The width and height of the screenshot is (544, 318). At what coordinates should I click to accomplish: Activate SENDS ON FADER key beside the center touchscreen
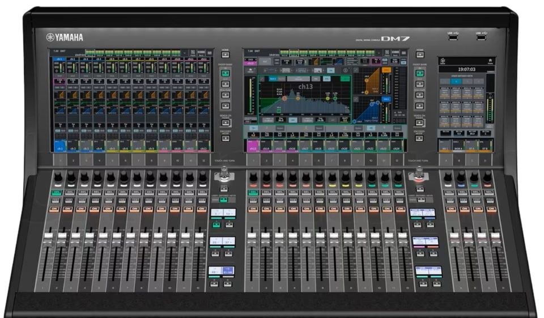pyautogui.click(x=419, y=122)
